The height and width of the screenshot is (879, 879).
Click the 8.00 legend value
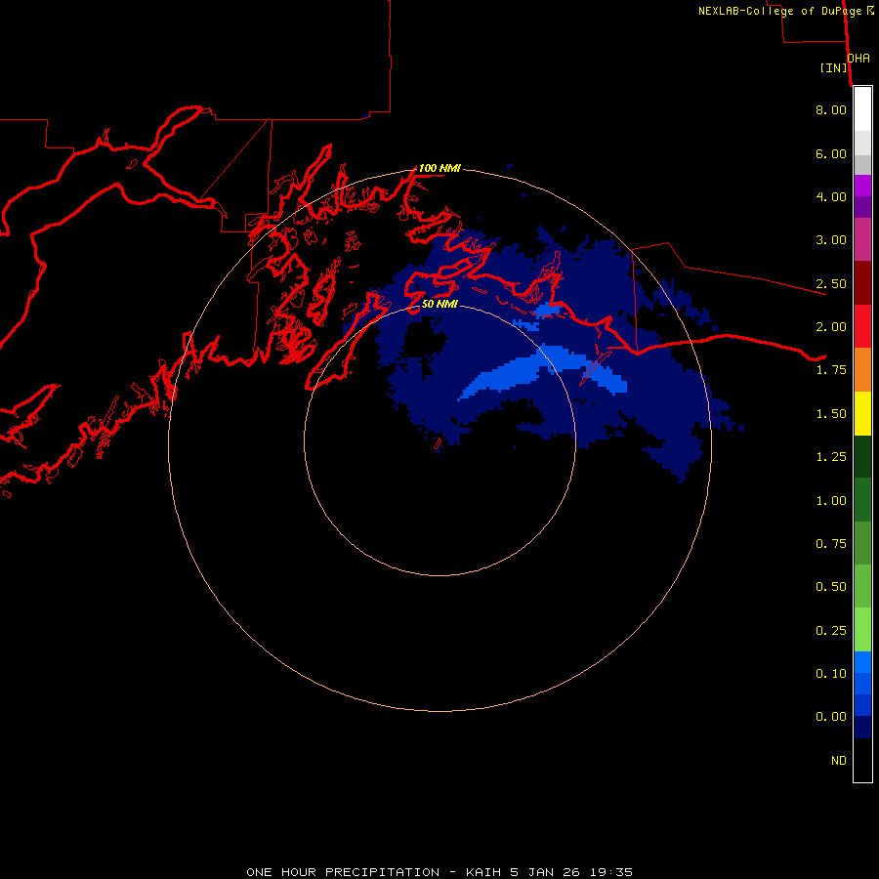(x=831, y=109)
